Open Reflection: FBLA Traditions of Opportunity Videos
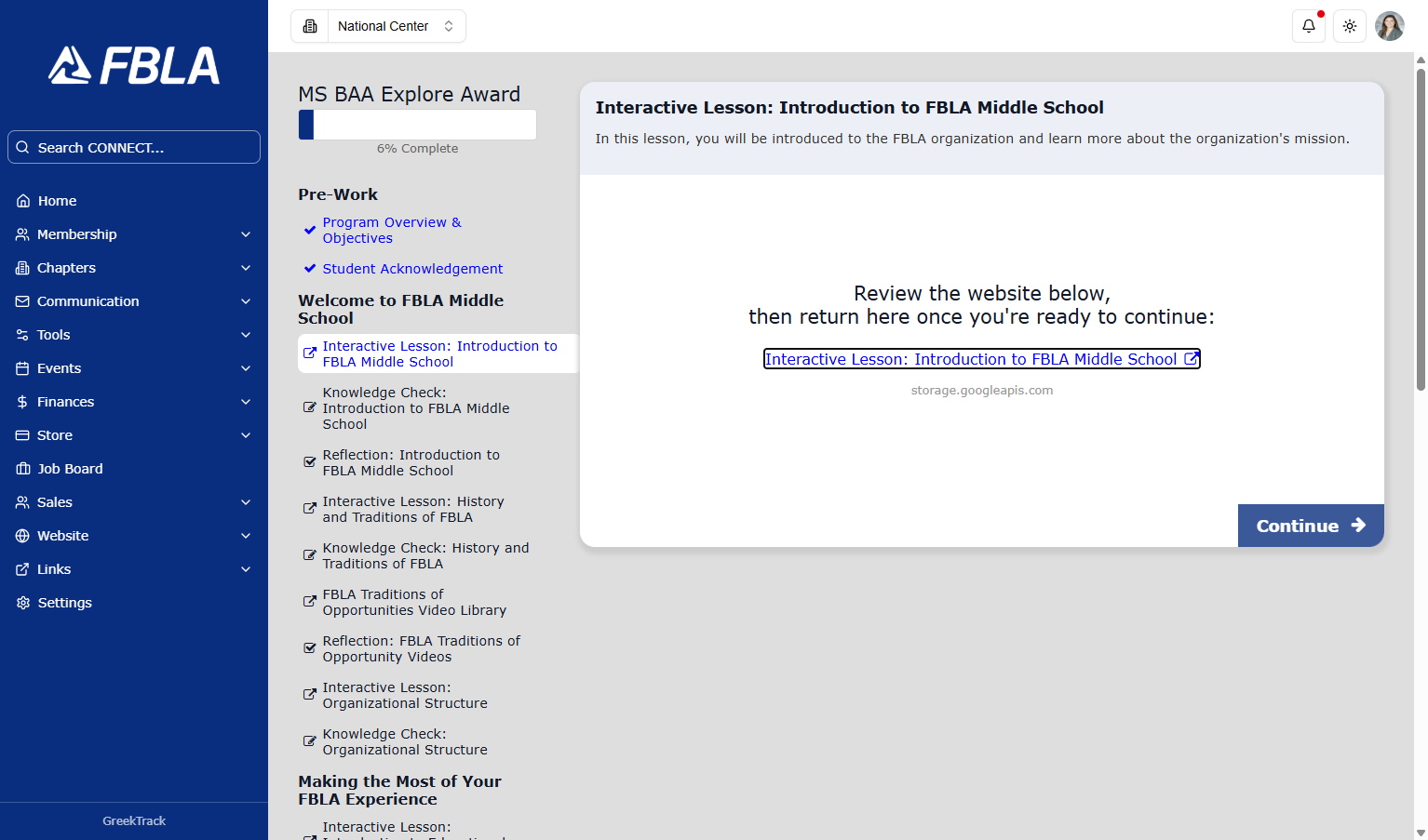This screenshot has height=840, width=1428. click(x=421, y=648)
